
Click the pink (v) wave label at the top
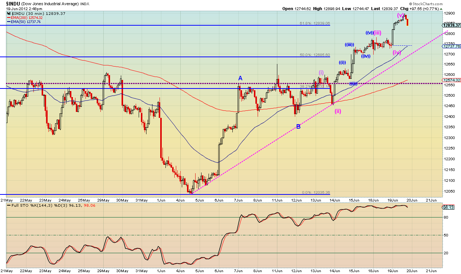[400, 15]
